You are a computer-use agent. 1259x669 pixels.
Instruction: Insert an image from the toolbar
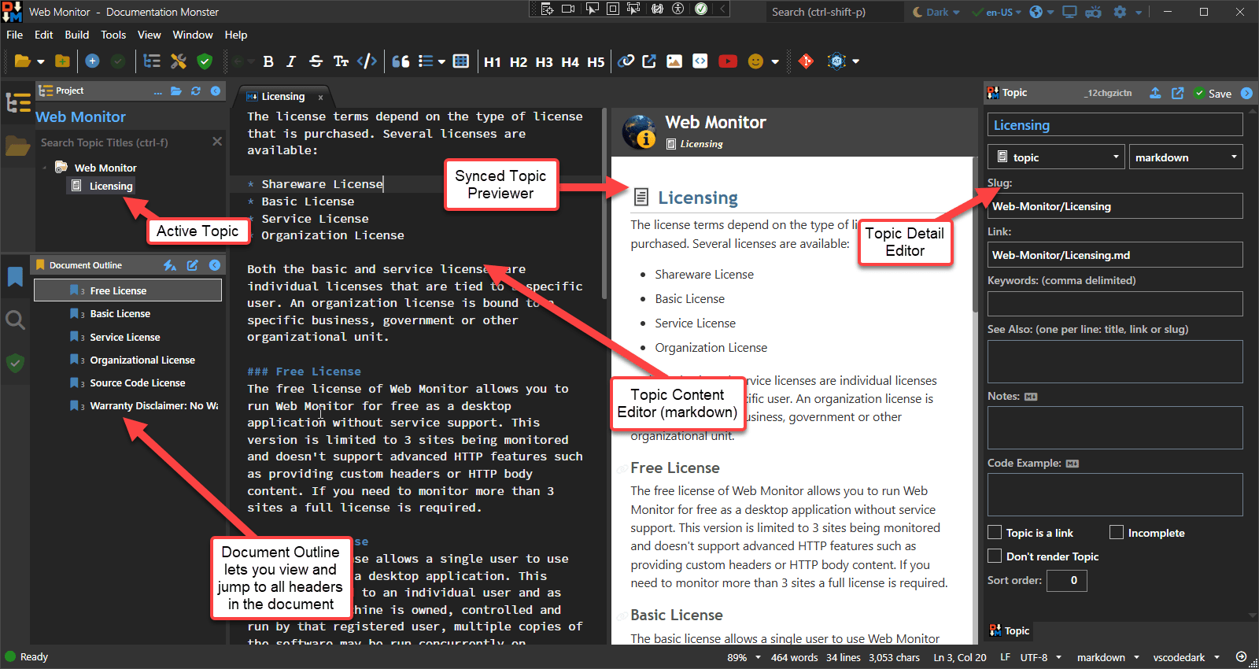pyautogui.click(x=674, y=61)
